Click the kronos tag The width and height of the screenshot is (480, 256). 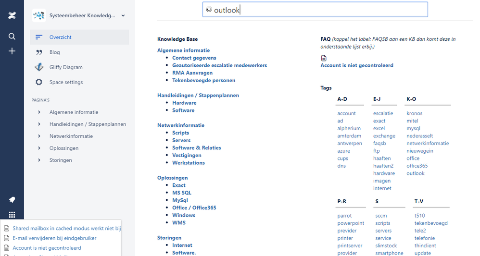coord(414,113)
